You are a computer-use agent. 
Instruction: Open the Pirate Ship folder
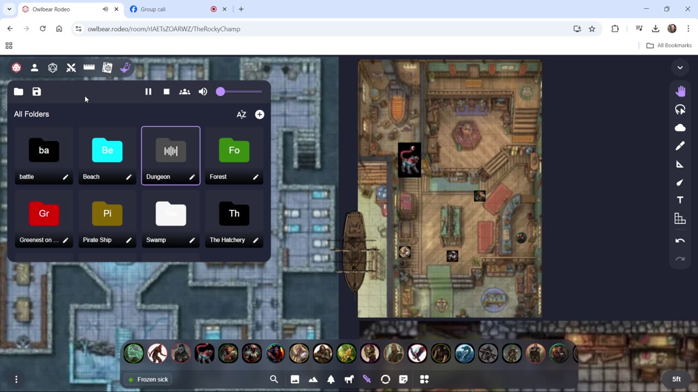pyautogui.click(x=107, y=219)
